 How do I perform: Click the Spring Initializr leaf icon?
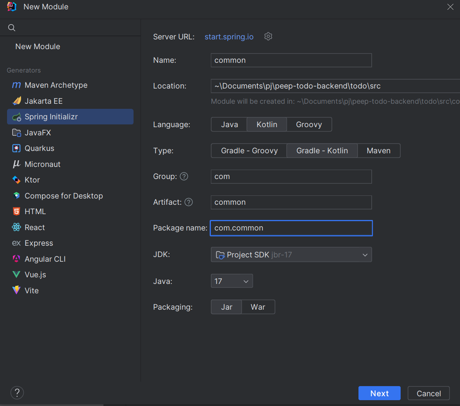coord(16,117)
